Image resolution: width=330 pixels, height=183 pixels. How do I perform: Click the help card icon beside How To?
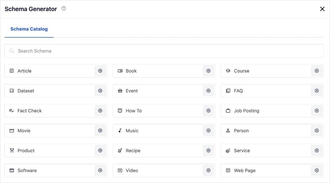click(x=120, y=111)
